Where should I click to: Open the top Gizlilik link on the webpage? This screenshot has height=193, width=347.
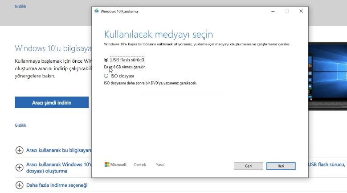point(20,6)
